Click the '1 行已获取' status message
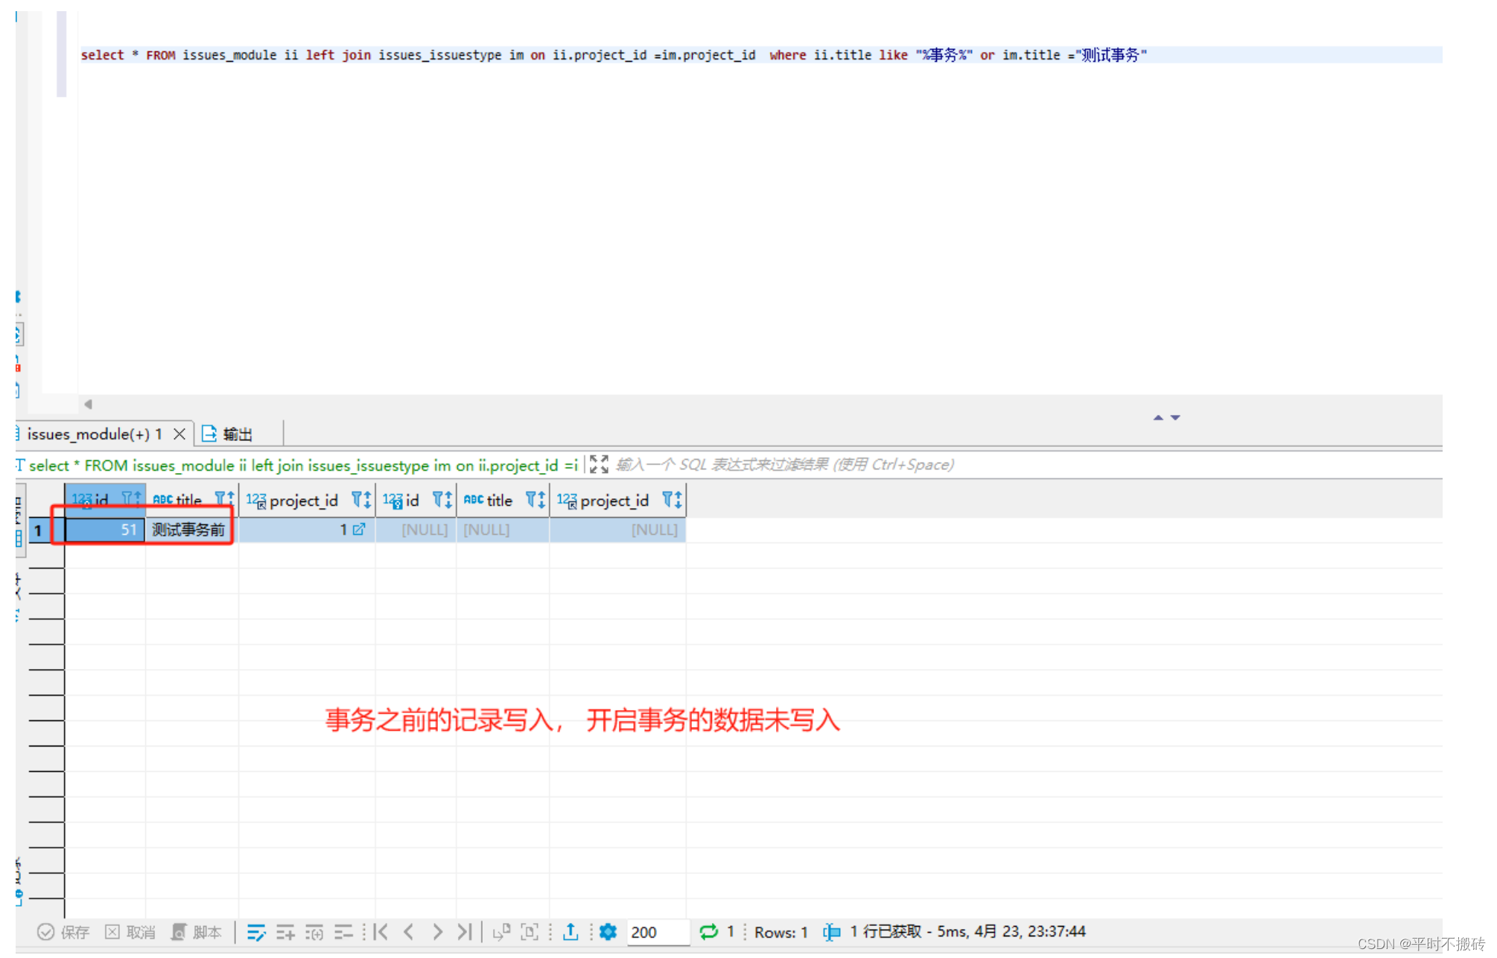The image size is (1497, 958). [967, 932]
